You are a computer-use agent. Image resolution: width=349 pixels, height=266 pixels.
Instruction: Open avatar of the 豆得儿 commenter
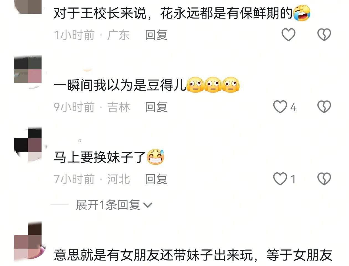click(28, 69)
